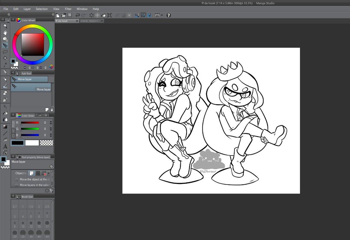Open the 'Object to' dropdown arrow

pos(48,173)
